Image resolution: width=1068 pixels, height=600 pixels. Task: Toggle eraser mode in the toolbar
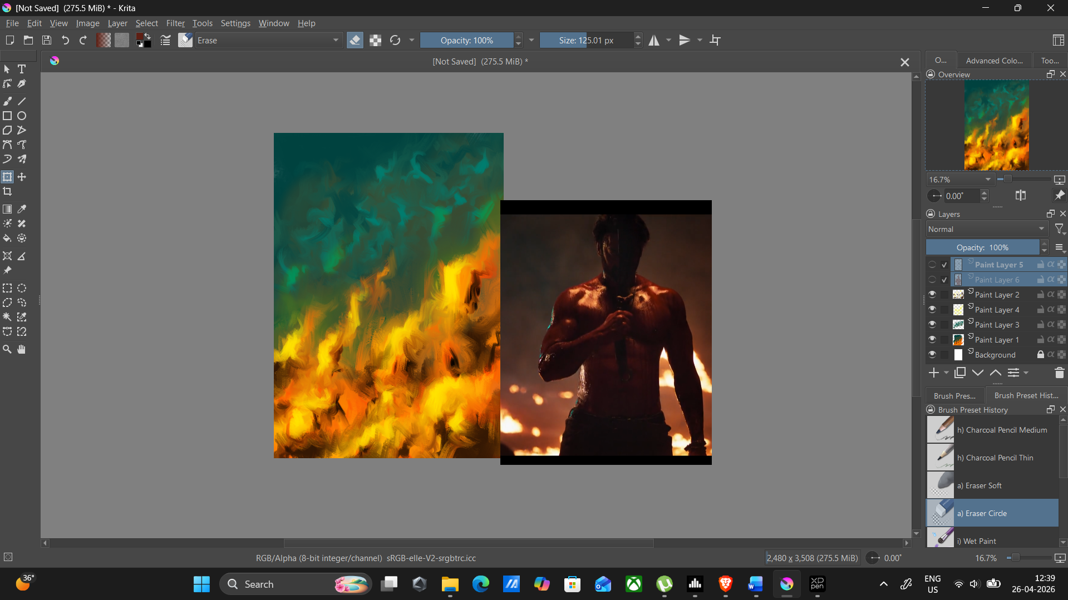355,41
